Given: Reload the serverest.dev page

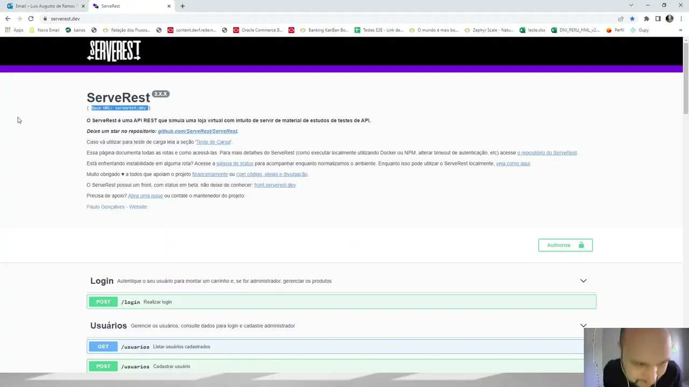Looking at the screenshot, I should point(31,19).
